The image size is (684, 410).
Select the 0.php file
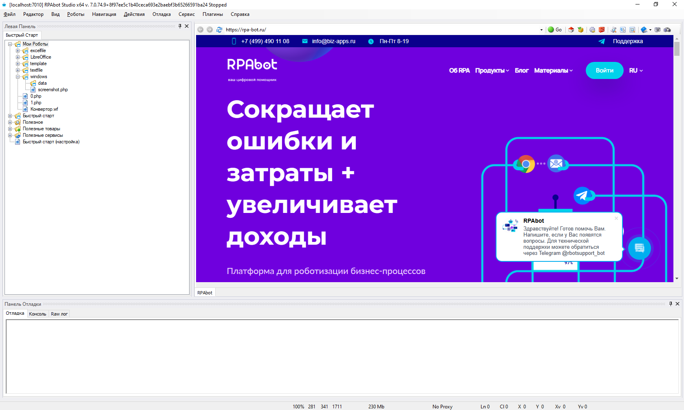(36, 96)
